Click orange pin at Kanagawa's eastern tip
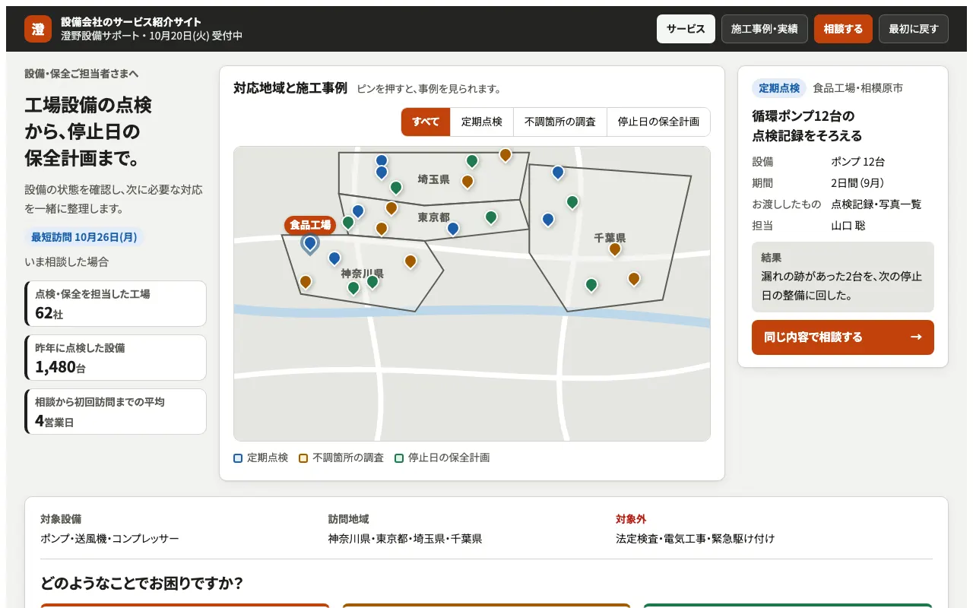Image resolution: width=973 pixels, height=608 pixels. 410,262
